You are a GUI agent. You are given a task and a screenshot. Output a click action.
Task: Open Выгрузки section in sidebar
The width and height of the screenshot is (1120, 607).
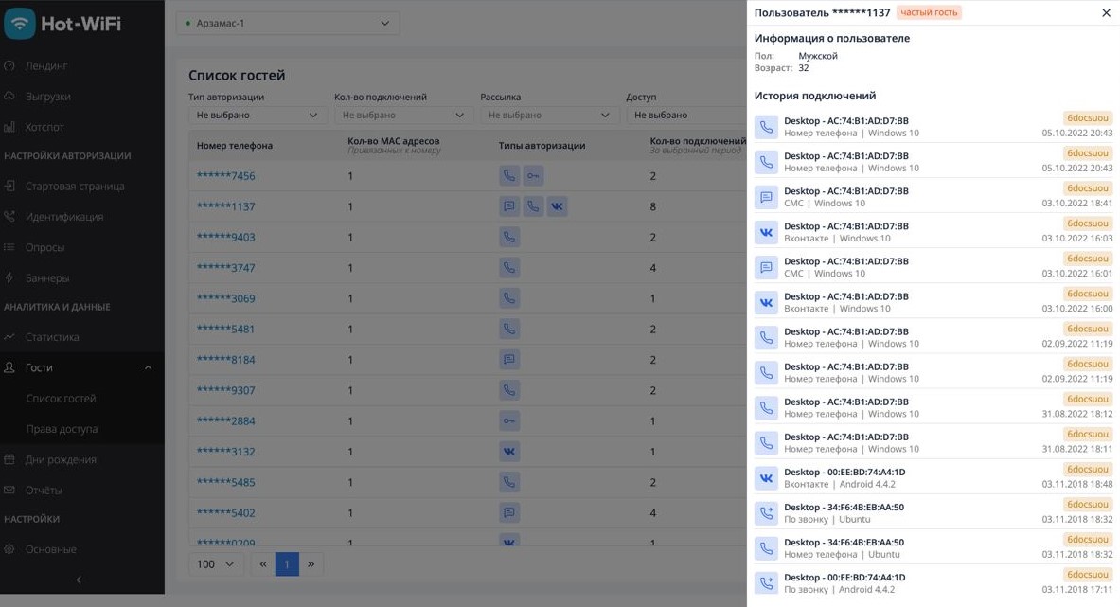pyautogui.click(x=48, y=97)
